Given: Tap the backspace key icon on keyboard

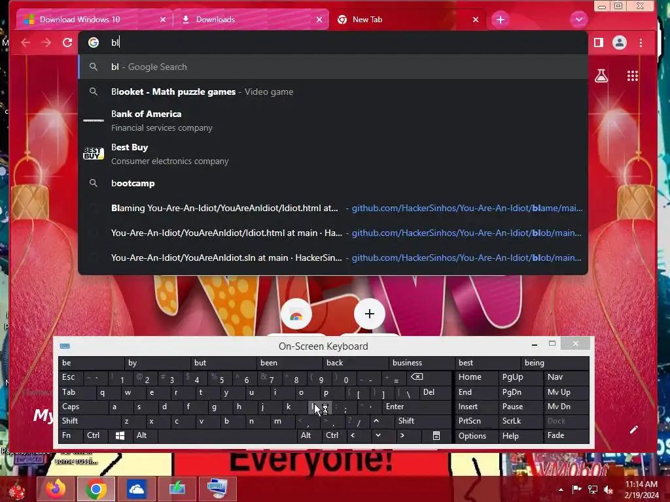Looking at the screenshot, I should pos(429,377).
